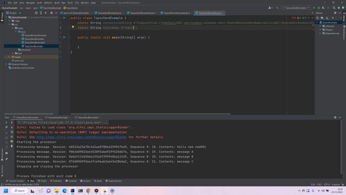Image resolution: width=346 pixels, height=195 pixels.
Task: Open the Navigate menu
Action: tap(30, 3)
